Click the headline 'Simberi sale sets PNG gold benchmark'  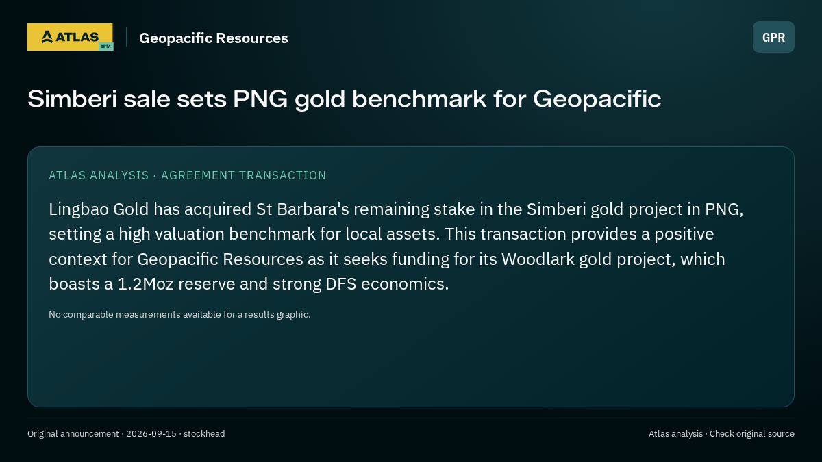tap(344, 99)
